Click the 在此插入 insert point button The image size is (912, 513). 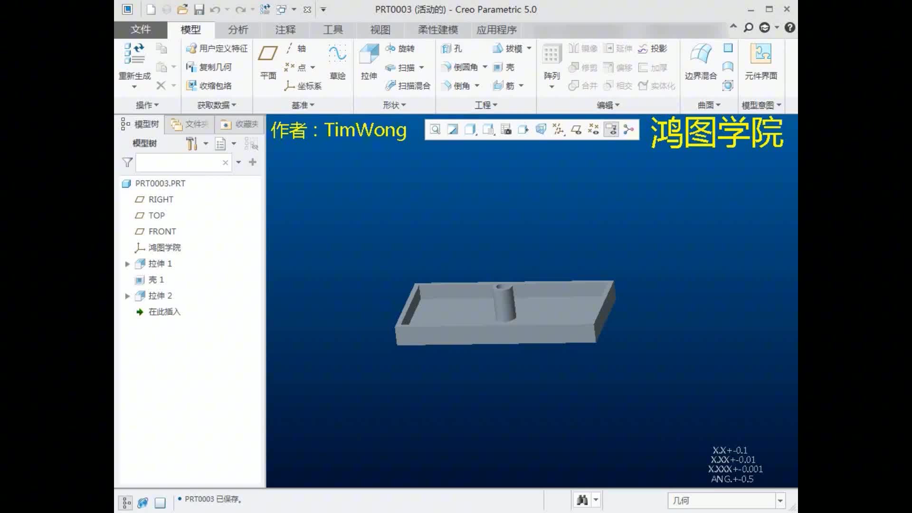[163, 311]
